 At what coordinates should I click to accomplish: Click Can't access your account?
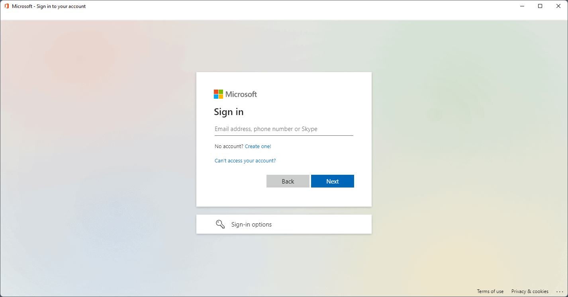(x=245, y=160)
